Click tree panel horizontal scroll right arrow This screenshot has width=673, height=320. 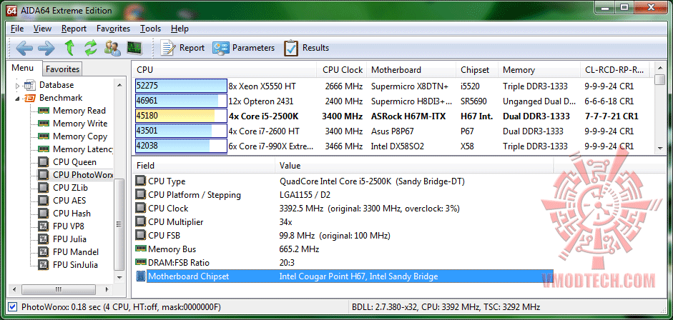107,289
